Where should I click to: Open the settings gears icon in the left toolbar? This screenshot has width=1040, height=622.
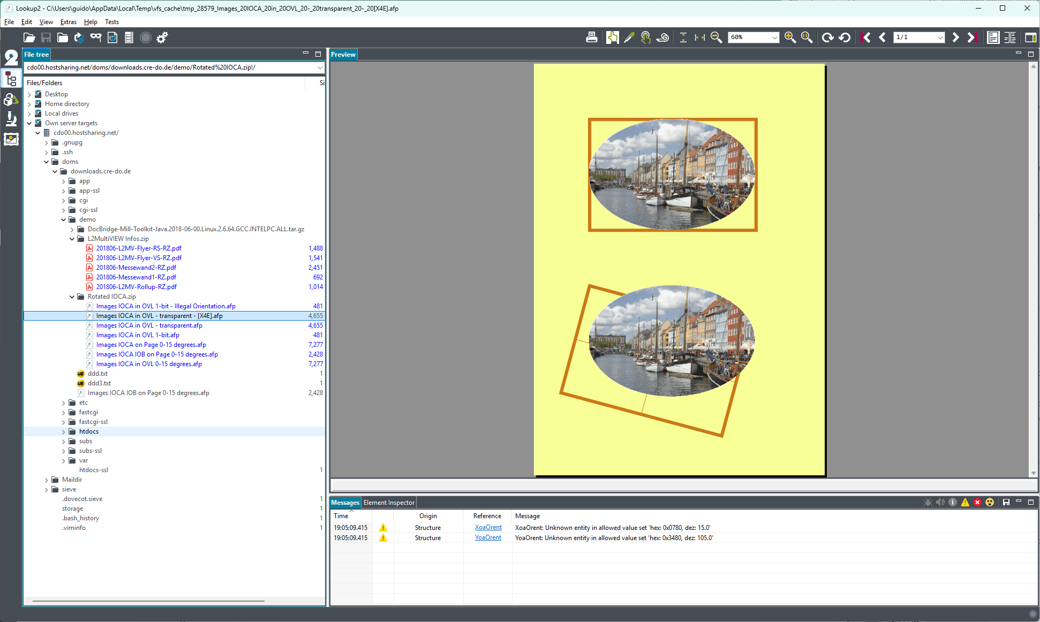(162, 37)
